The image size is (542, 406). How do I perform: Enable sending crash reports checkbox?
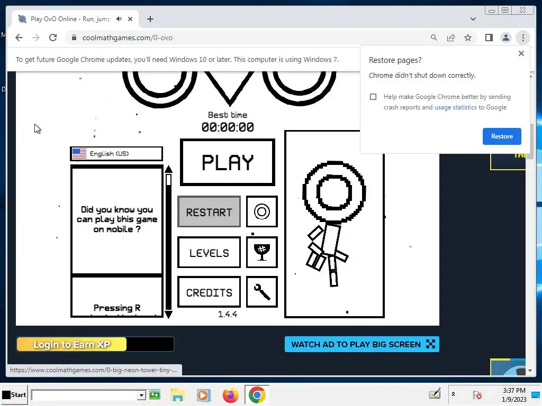(x=373, y=97)
